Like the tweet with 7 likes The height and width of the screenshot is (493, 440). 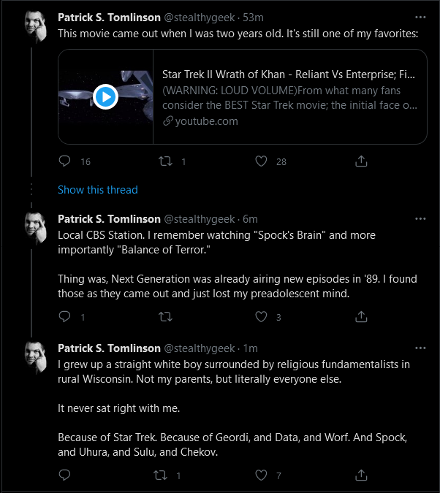tap(261, 475)
